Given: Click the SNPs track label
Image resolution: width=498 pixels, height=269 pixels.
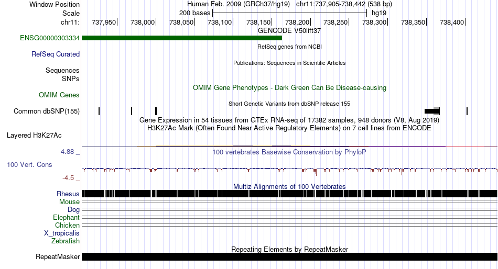Looking at the screenshot, I should tap(71, 79).
